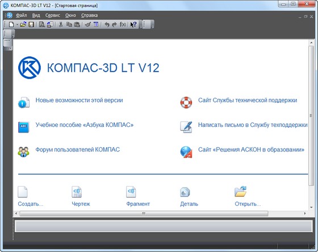Open 'Написать письмо в Службу техподдержки' link
318x252 pixels.
tap(253, 125)
